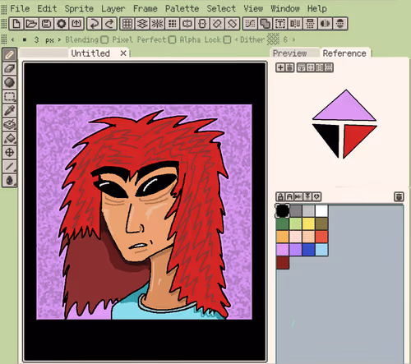Open the Sprite menu
Screen dimensions: 411x364
[x=79, y=8]
